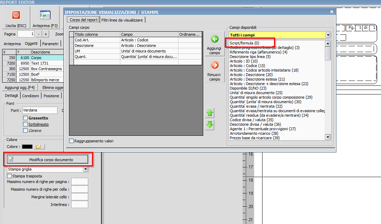Viewport: 381px width, 224px height.
Task: Select the Posizione tab
Action: [51, 96]
